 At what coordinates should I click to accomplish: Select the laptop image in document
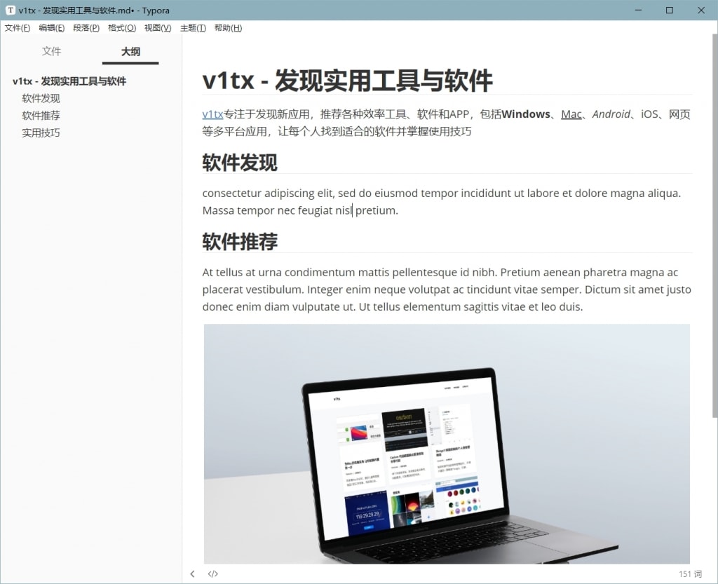[447, 444]
